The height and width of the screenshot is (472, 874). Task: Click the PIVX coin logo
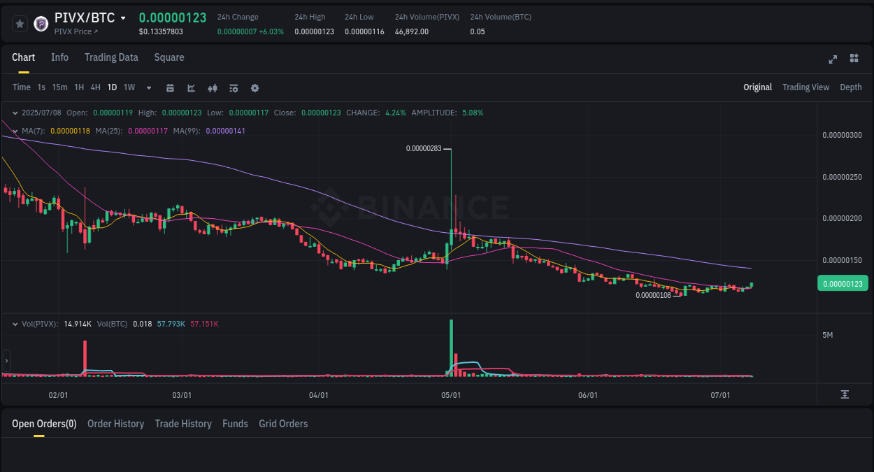pyautogui.click(x=41, y=23)
